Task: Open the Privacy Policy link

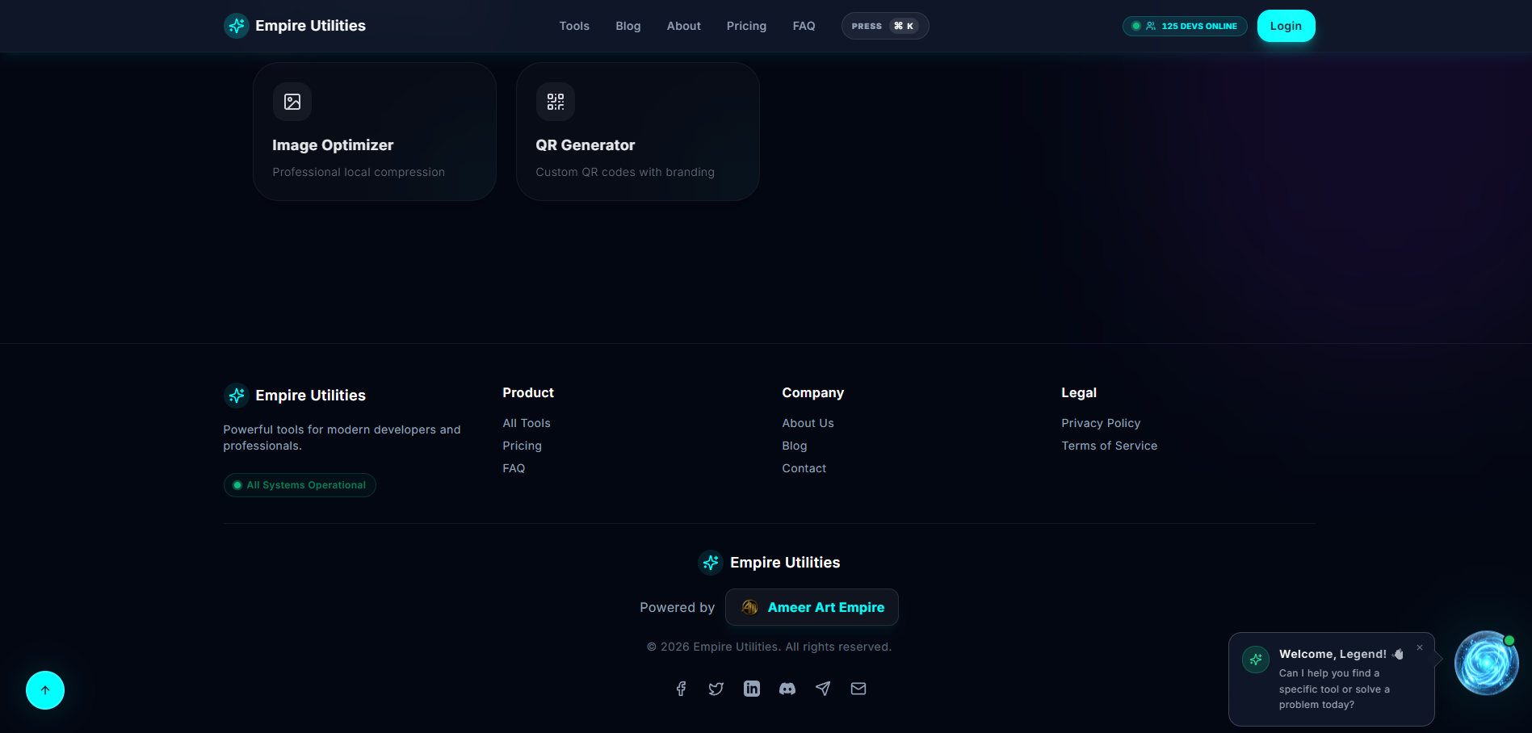Action: 1101,423
